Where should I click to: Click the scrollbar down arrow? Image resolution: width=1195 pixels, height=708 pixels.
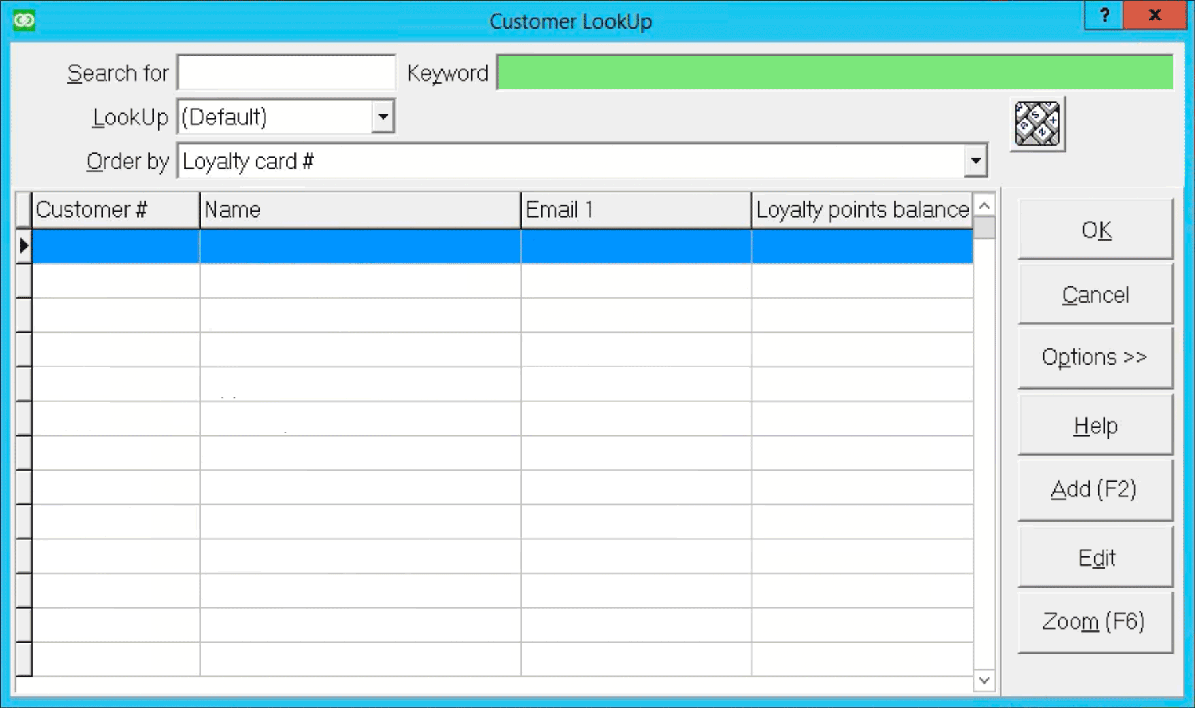(x=983, y=679)
